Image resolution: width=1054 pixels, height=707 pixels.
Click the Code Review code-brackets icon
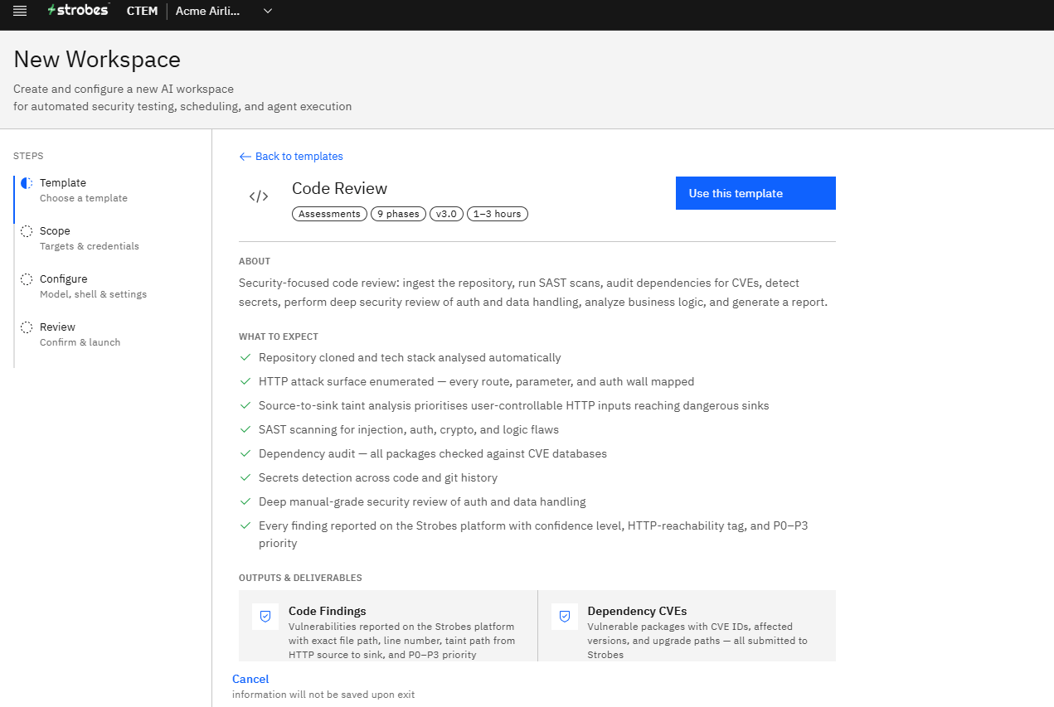[x=259, y=196]
